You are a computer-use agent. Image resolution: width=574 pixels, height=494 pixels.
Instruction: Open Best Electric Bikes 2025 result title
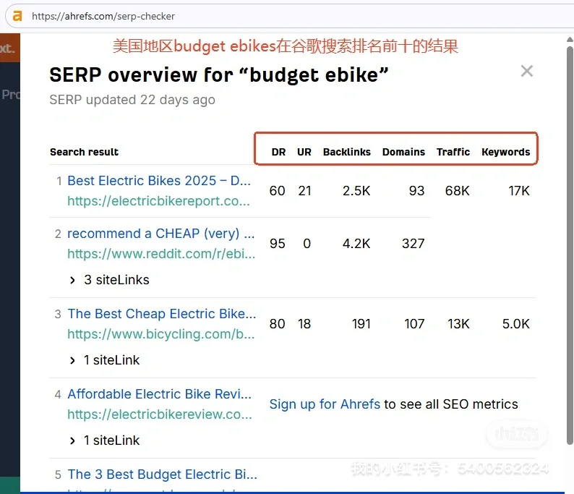coord(159,181)
